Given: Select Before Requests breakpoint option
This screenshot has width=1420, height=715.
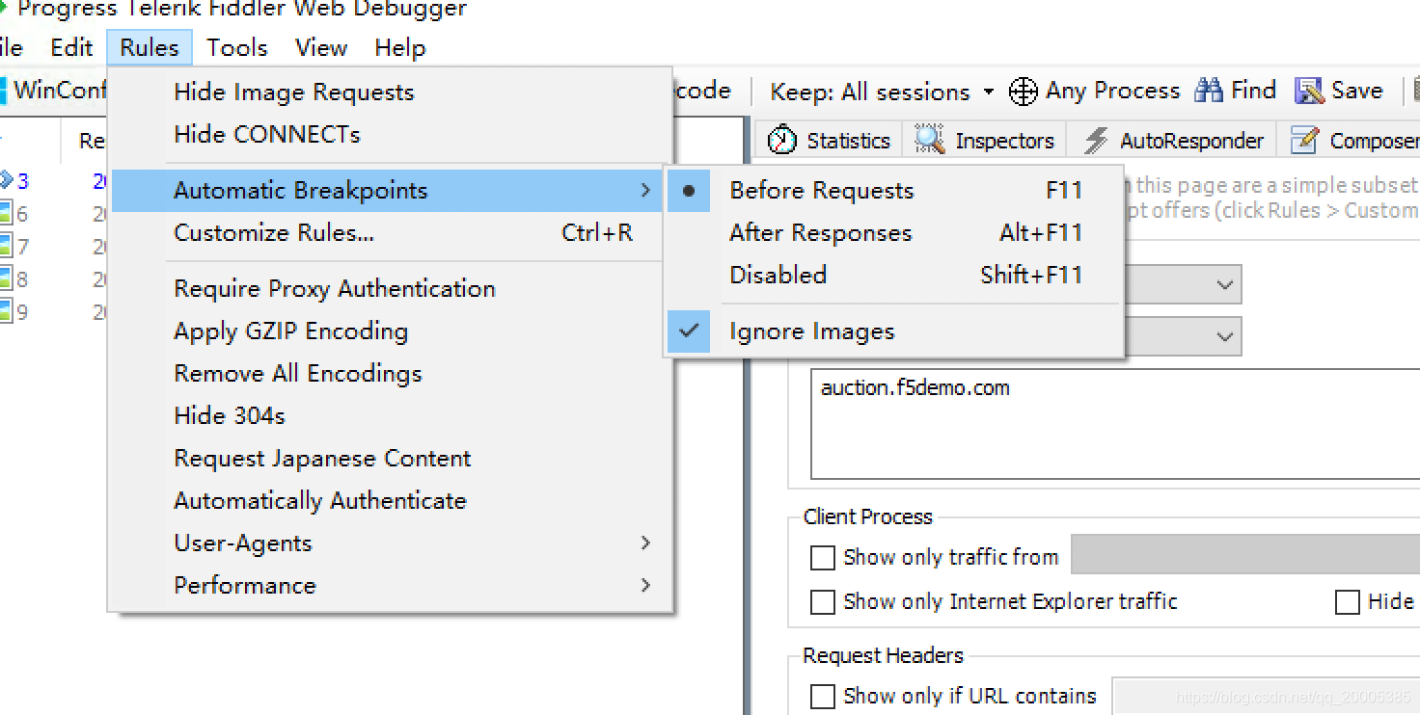Looking at the screenshot, I should (x=895, y=191).
